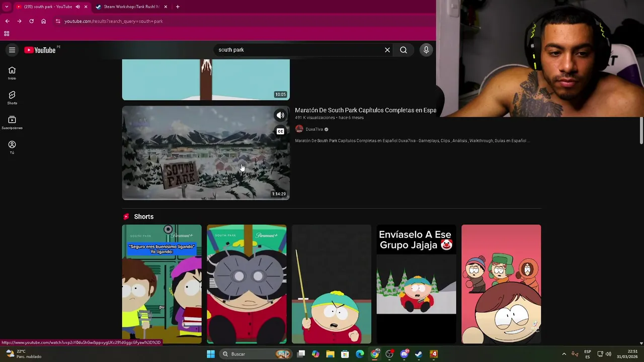Viewport: 644px width, 362px height.
Task: Click the Shorts section heading
Action: pos(143,217)
